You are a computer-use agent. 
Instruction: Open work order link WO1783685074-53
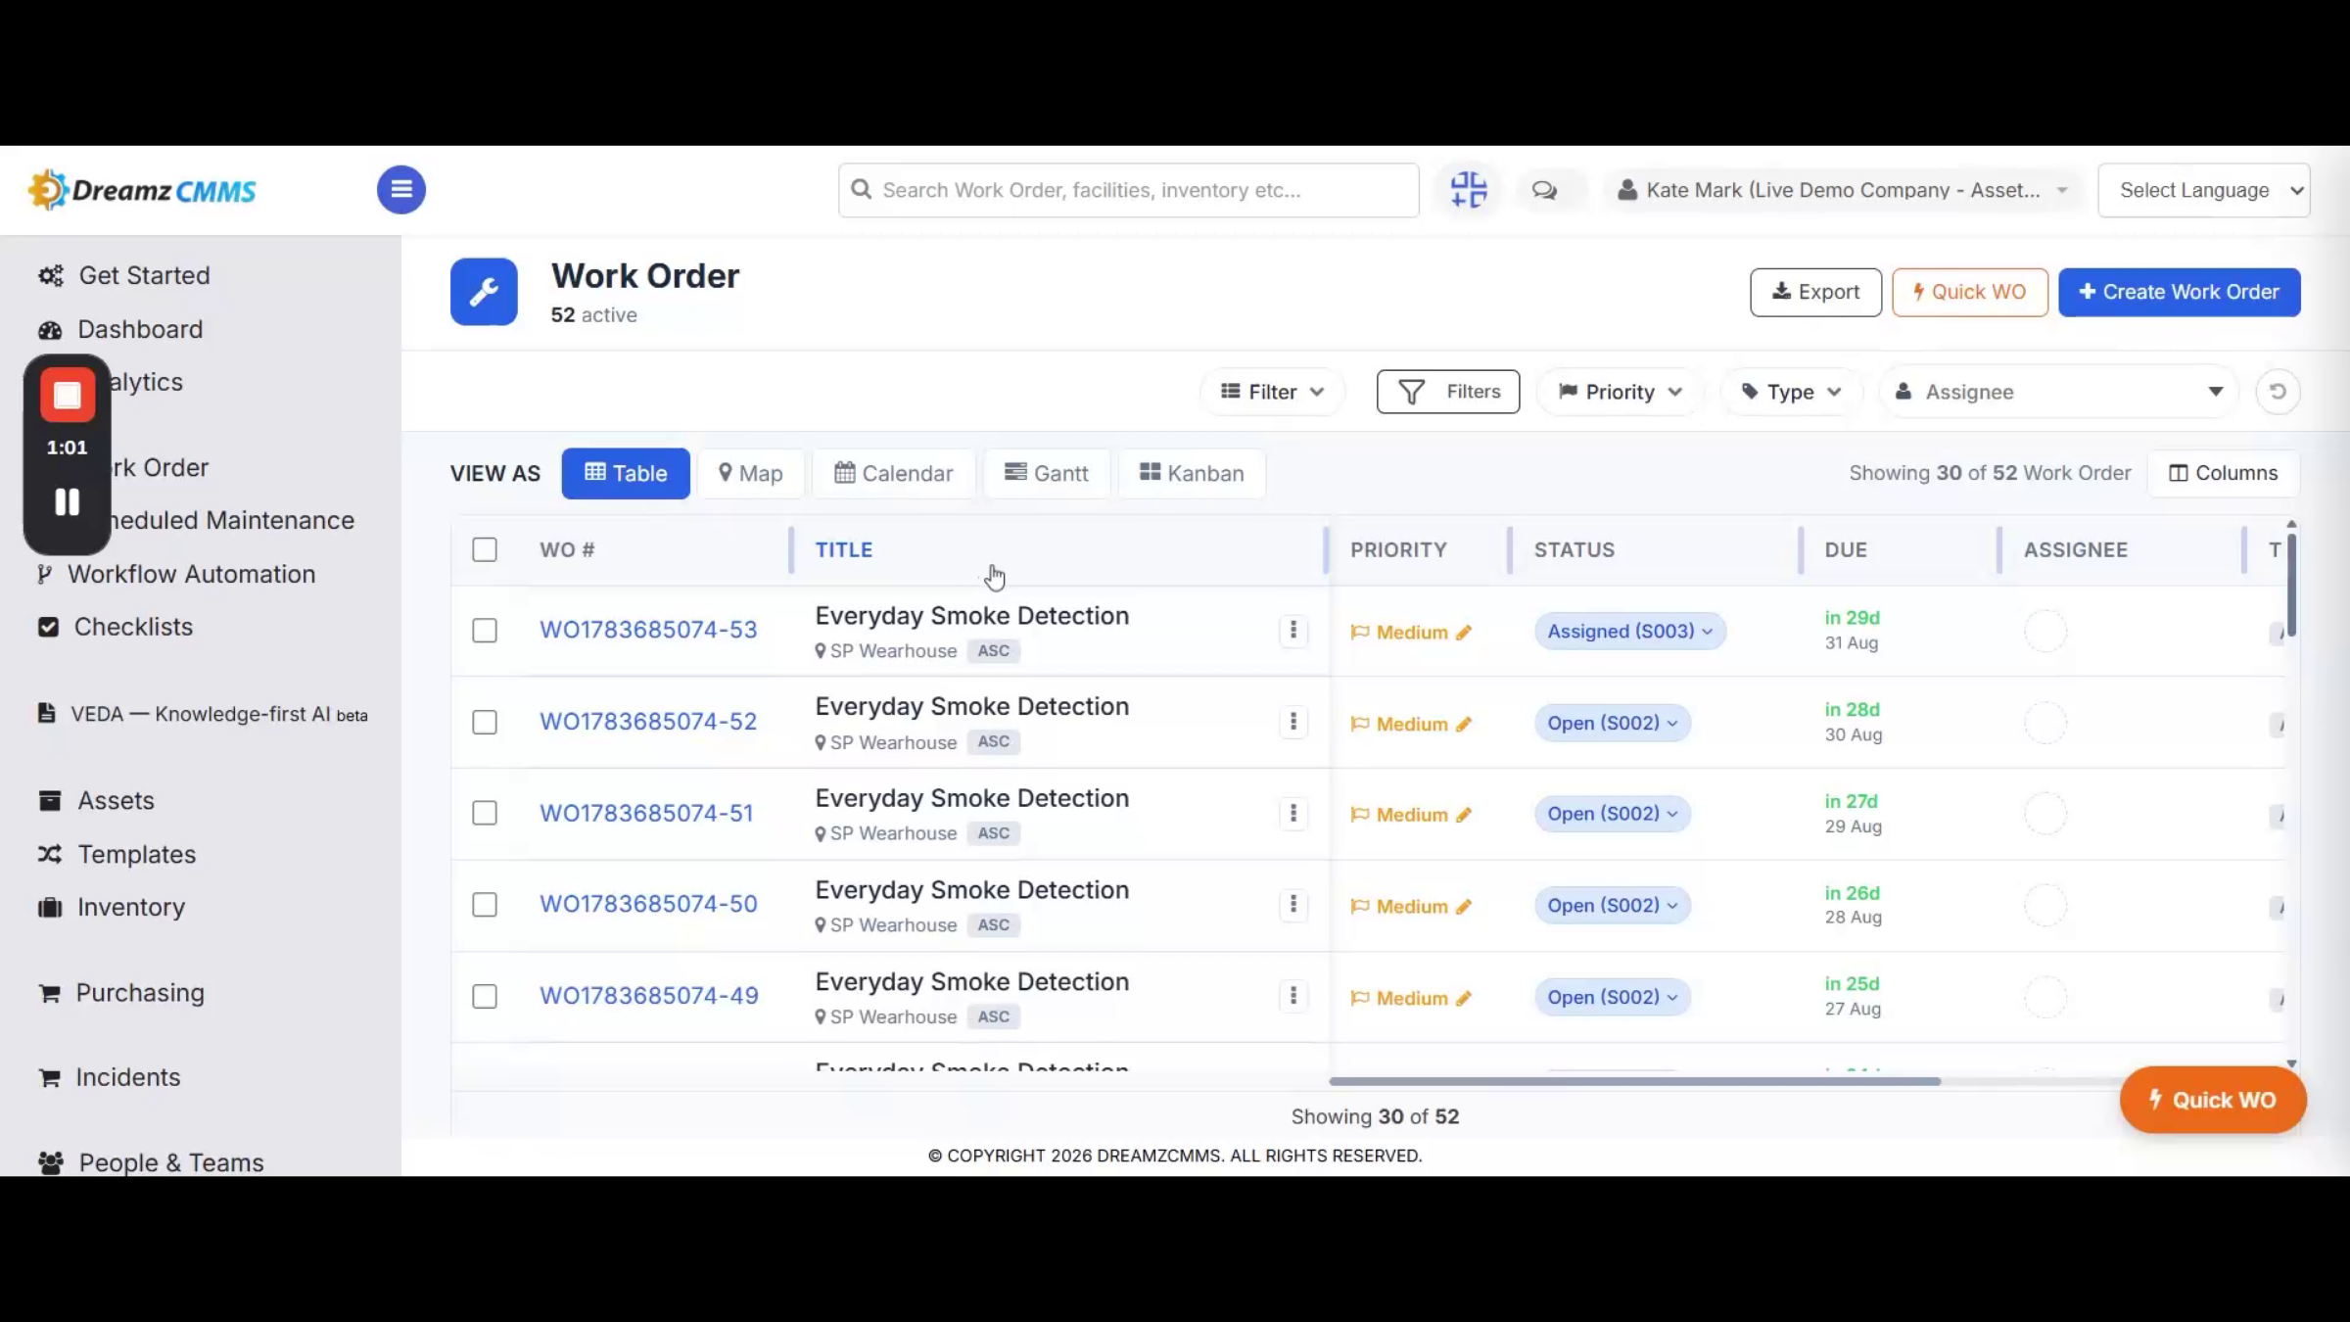[x=648, y=630]
